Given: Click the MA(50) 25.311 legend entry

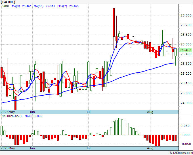Looking at the screenshot, I should pyautogui.click(x=45, y=6).
